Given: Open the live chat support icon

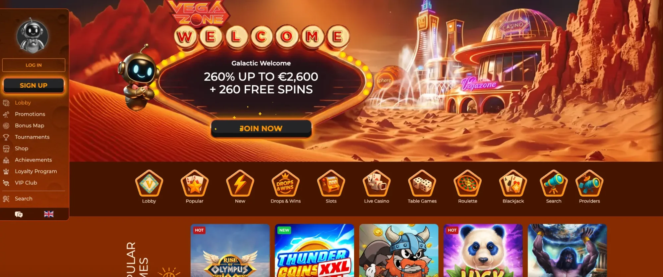Looking at the screenshot, I should pyautogui.click(x=19, y=214).
